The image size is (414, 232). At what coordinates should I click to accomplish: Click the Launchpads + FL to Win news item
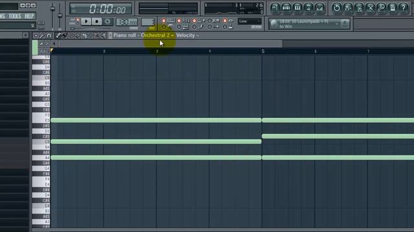303,24
